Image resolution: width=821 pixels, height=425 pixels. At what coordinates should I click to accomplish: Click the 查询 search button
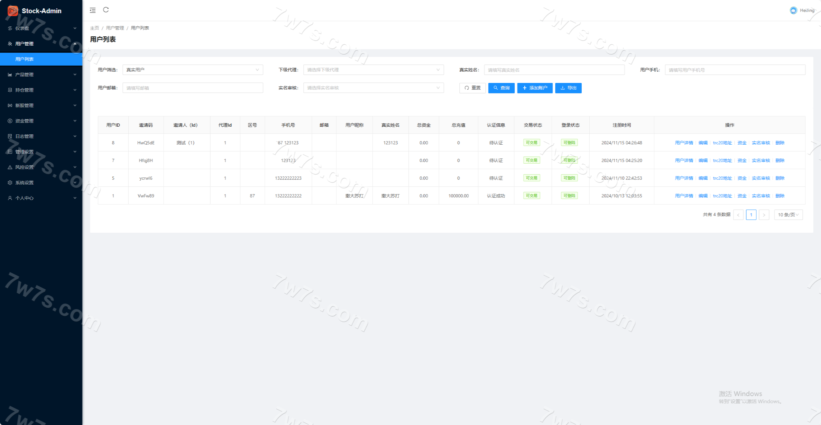[501, 88]
